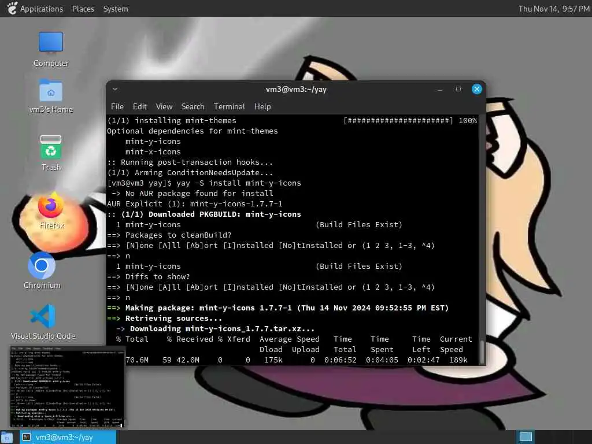592x444 pixels.
Task: Click 'Optional dependencies for mint-themes' line
Action: tap(193, 131)
